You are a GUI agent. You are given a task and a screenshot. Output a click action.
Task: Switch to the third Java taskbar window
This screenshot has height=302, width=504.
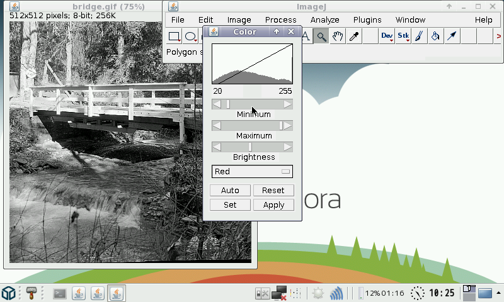coord(117,293)
